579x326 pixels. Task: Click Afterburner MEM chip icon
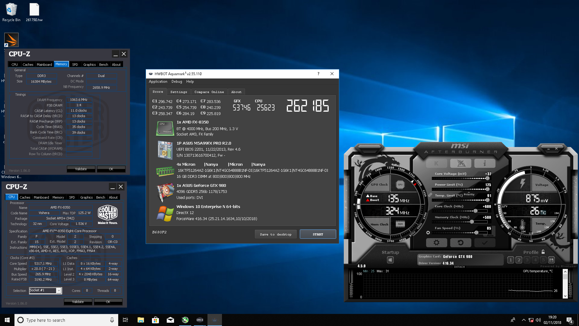pyautogui.click(x=400, y=224)
